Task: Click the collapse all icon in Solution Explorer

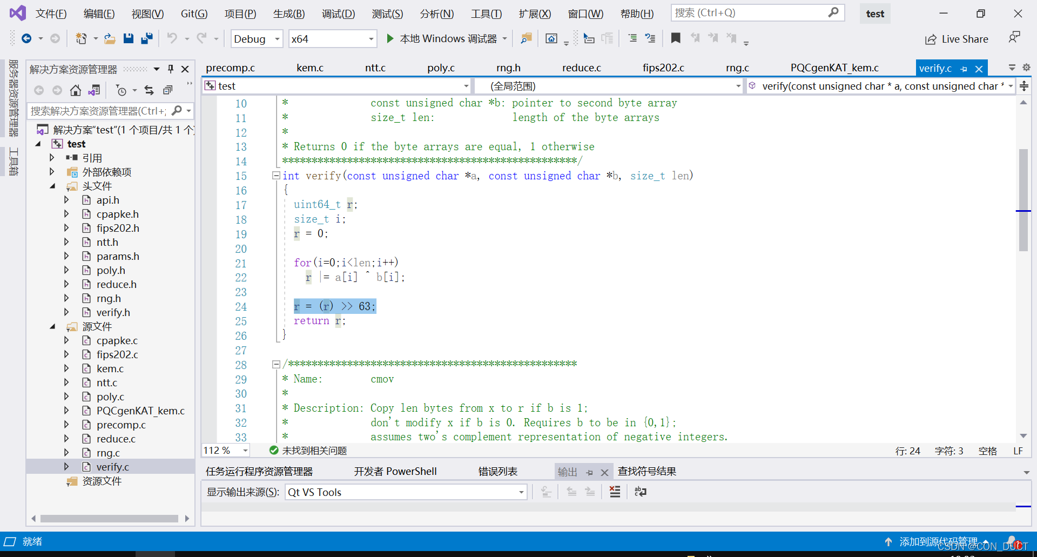Action: click(x=168, y=90)
